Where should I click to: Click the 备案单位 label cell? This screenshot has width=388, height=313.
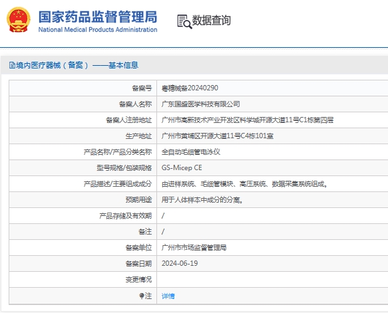click(x=83, y=247)
